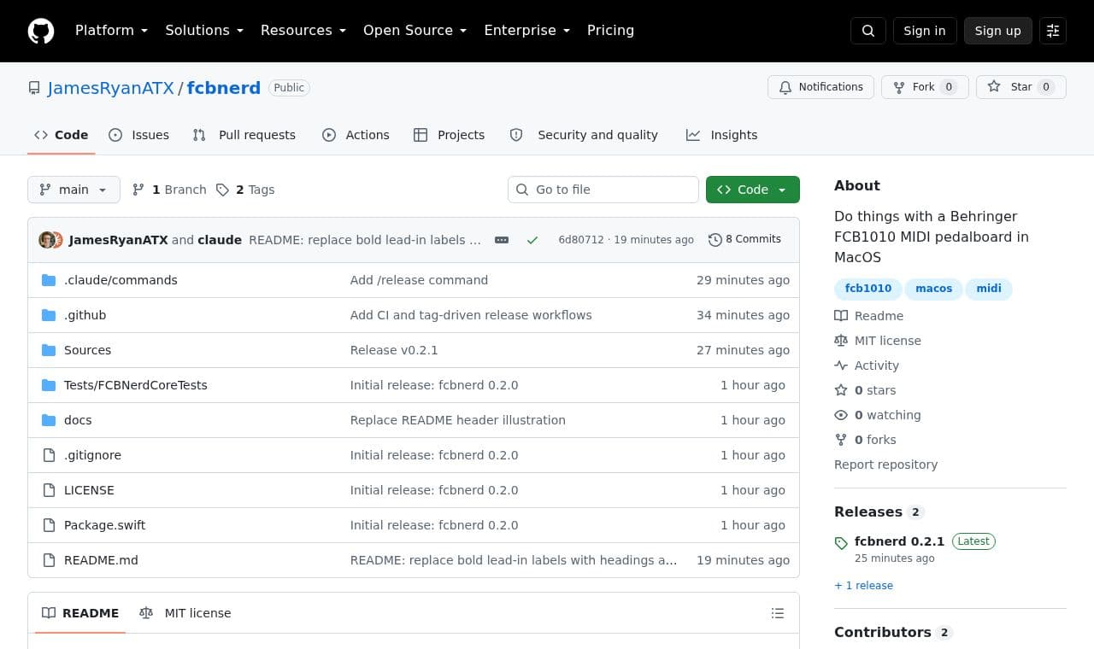
Task: Expand the Enterprise menu
Action: point(526,31)
